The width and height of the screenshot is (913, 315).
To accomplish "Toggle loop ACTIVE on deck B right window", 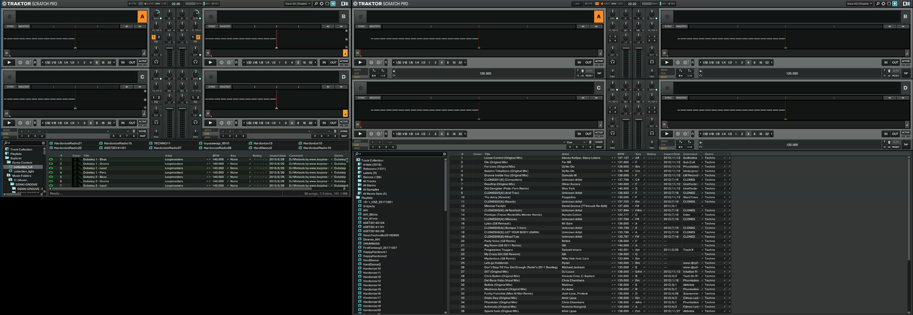I will point(906,61).
